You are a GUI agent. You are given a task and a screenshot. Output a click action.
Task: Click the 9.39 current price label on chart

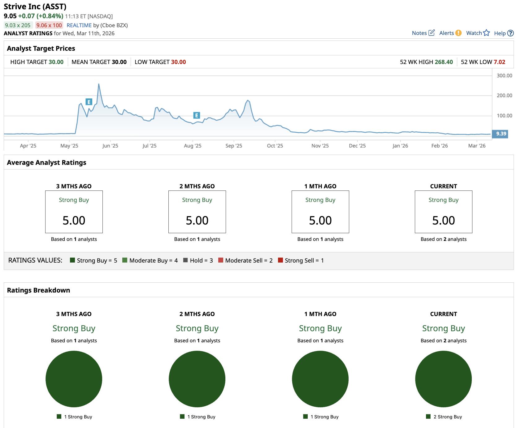pyautogui.click(x=501, y=134)
